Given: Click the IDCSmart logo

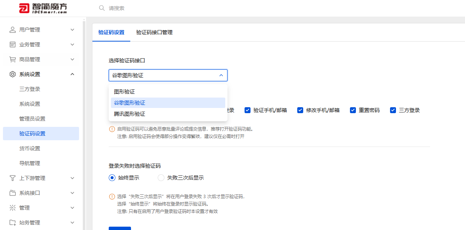Looking at the screenshot, I should coord(43,8).
